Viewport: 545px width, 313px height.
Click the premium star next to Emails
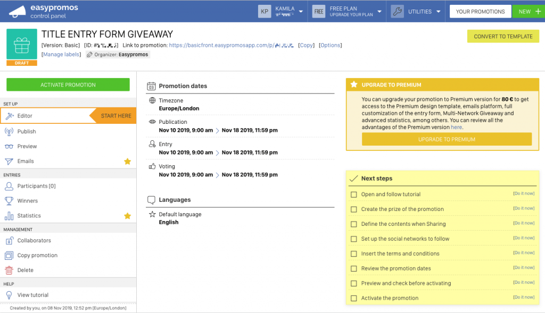pyautogui.click(x=128, y=162)
